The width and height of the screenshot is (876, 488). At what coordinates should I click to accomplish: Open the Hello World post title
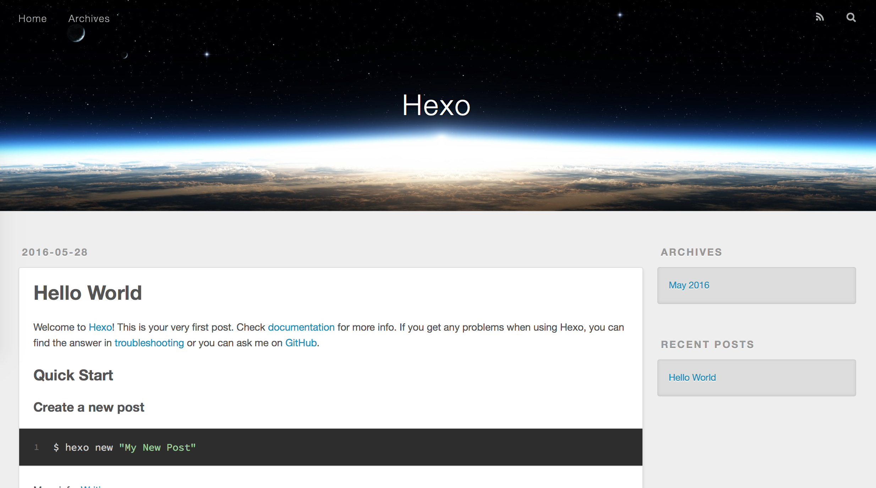pyautogui.click(x=88, y=293)
